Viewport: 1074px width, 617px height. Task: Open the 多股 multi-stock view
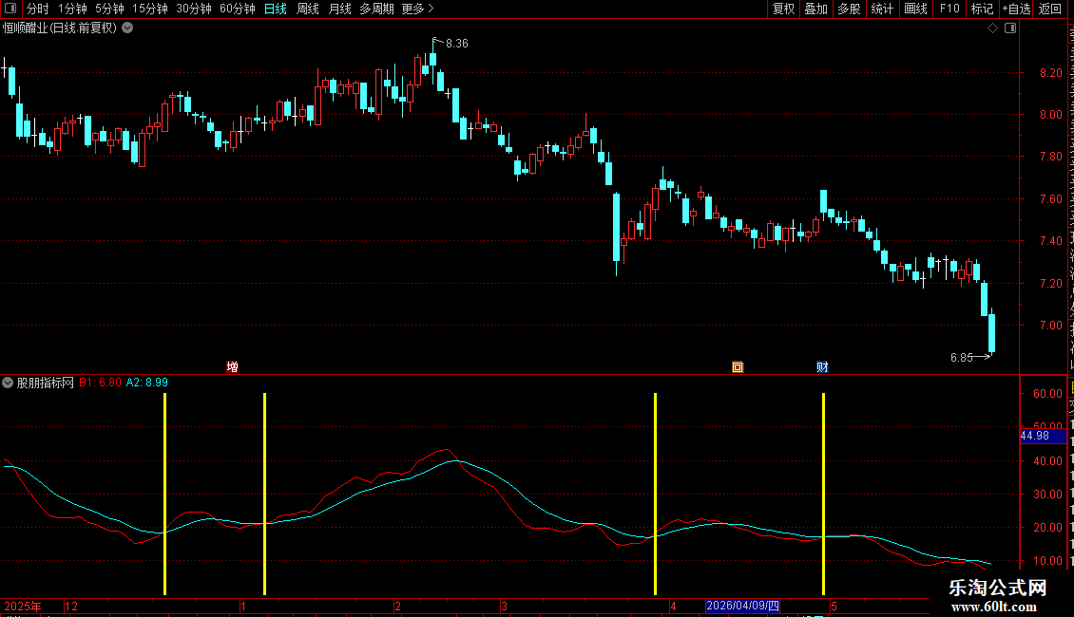[x=849, y=9]
